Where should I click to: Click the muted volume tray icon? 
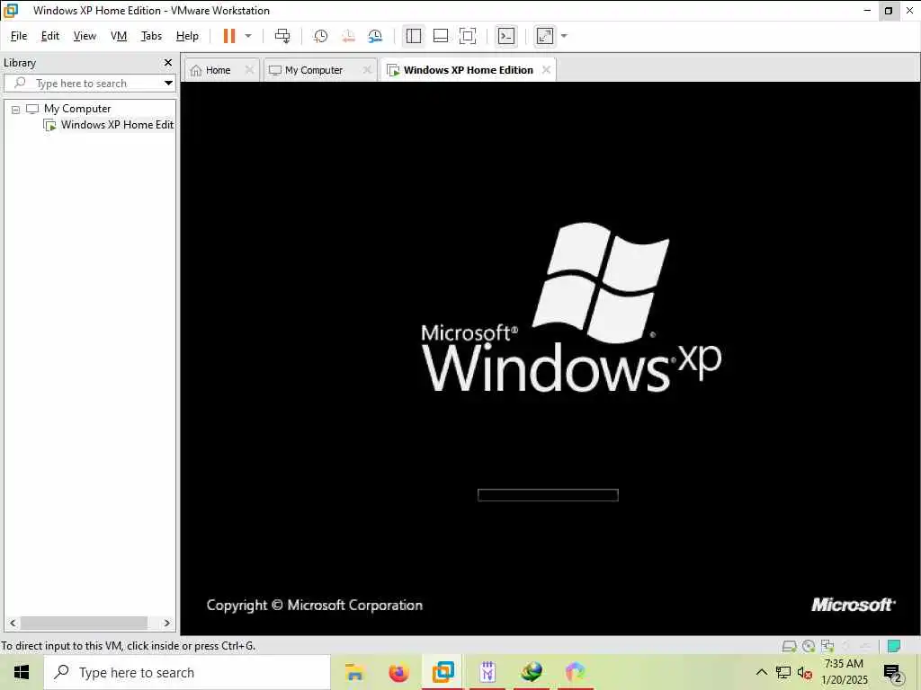pos(805,672)
